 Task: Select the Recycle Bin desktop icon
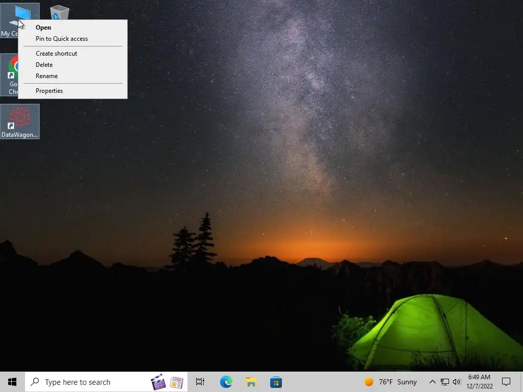click(x=59, y=13)
